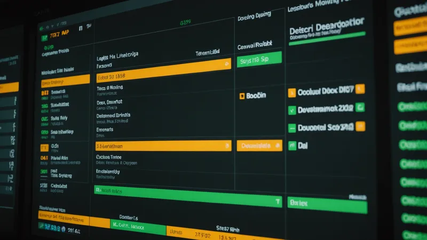Select the orange highlighted item in the left sidebar
The width and height of the screenshot is (427, 240).
[65, 81]
